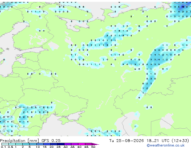Click the '15' legend scale label
Viewport: 191px width, 148px height.
pyautogui.click(x=45, y=147)
